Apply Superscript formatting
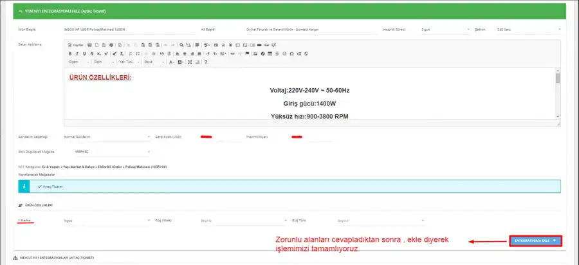579x265 pixels. click(x=106, y=54)
